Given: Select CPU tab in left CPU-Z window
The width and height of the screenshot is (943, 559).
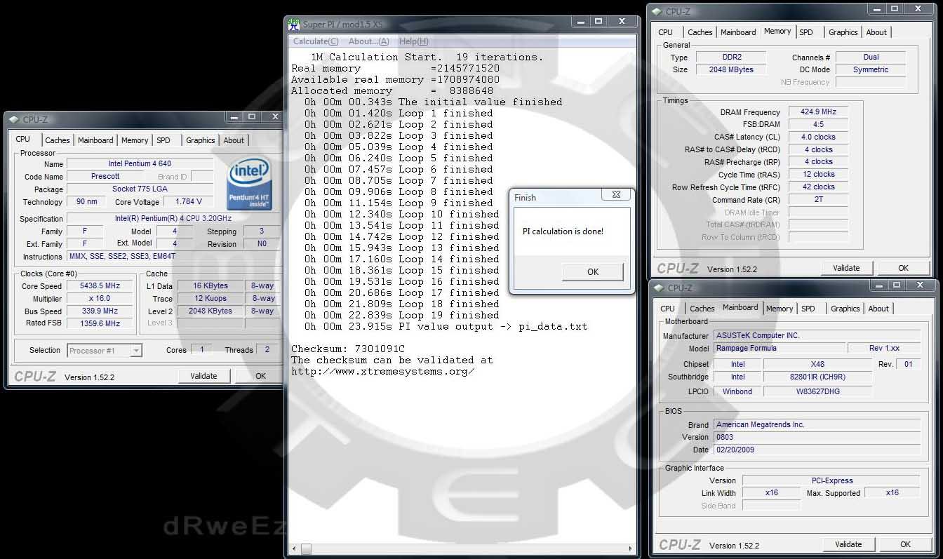Looking at the screenshot, I should (x=23, y=139).
